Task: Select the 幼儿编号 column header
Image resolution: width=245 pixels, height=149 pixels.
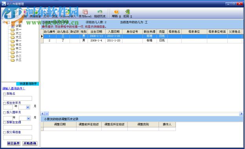Action: (x=49, y=32)
